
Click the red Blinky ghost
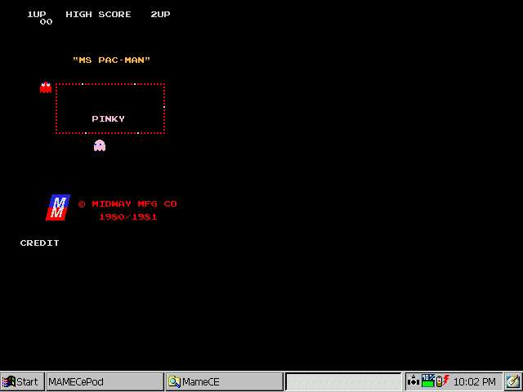point(46,87)
